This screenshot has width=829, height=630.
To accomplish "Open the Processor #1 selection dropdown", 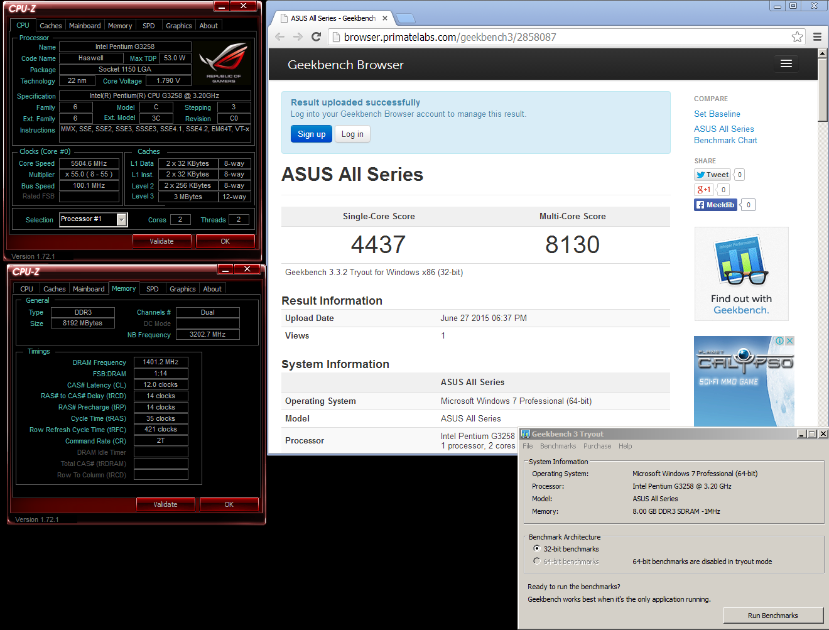I will tap(122, 219).
